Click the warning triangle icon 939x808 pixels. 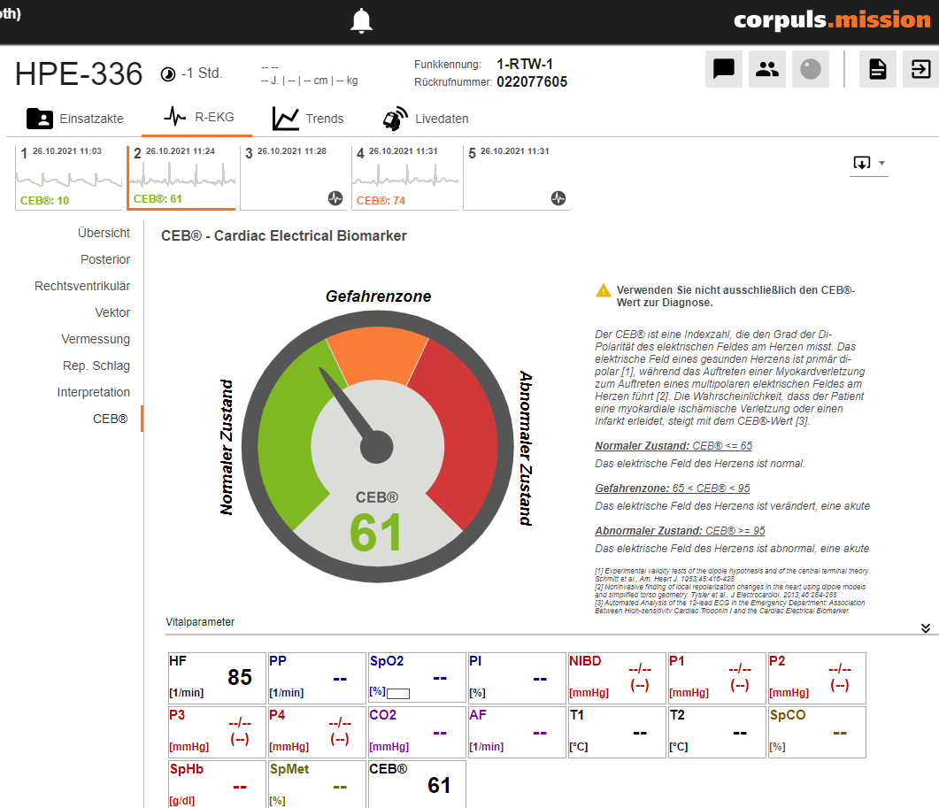pyautogui.click(x=603, y=290)
